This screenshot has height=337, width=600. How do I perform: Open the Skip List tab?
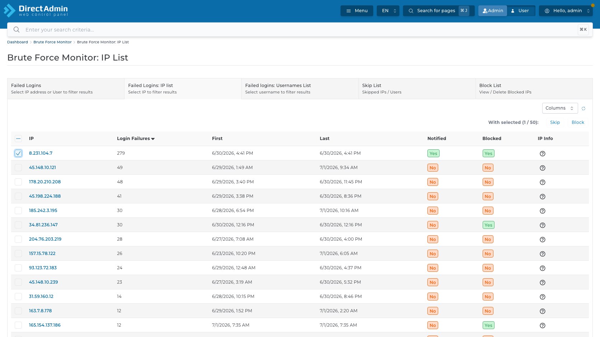coord(417,88)
